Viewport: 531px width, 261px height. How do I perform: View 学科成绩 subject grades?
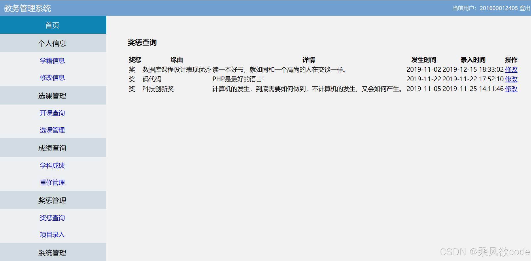point(52,165)
